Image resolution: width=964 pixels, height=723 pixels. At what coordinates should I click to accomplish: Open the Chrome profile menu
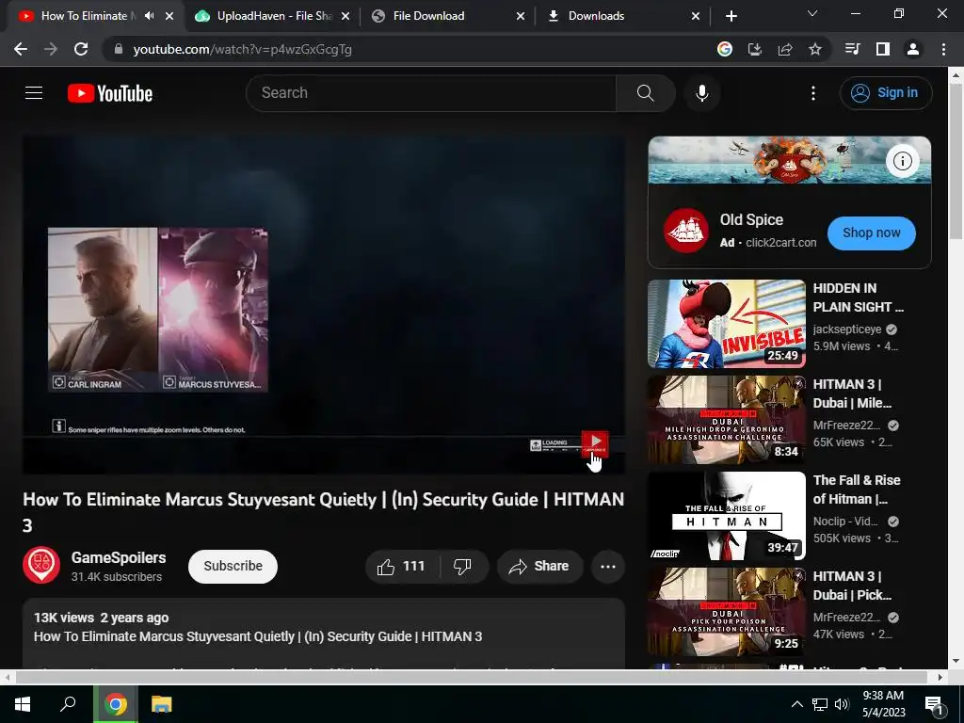coord(913,49)
